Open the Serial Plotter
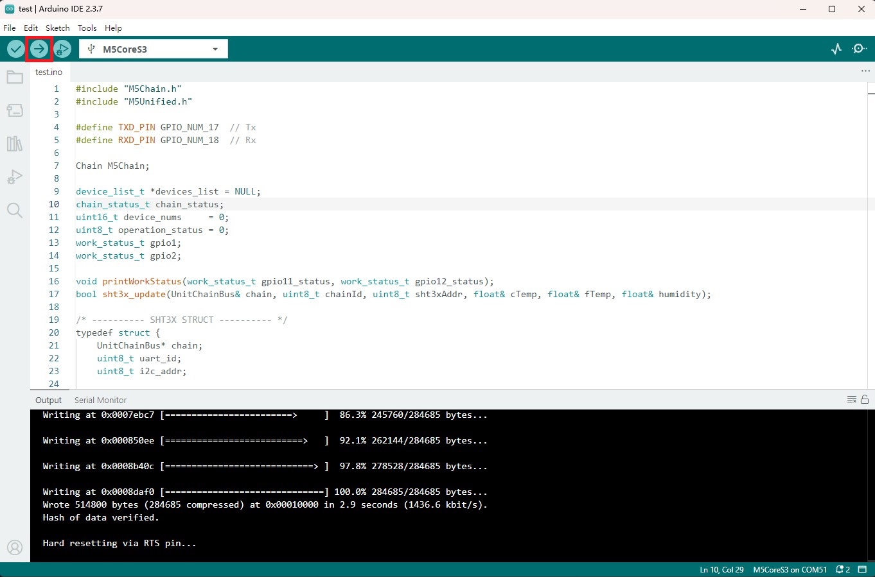Viewport: 875px width, 577px height. [x=836, y=49]
